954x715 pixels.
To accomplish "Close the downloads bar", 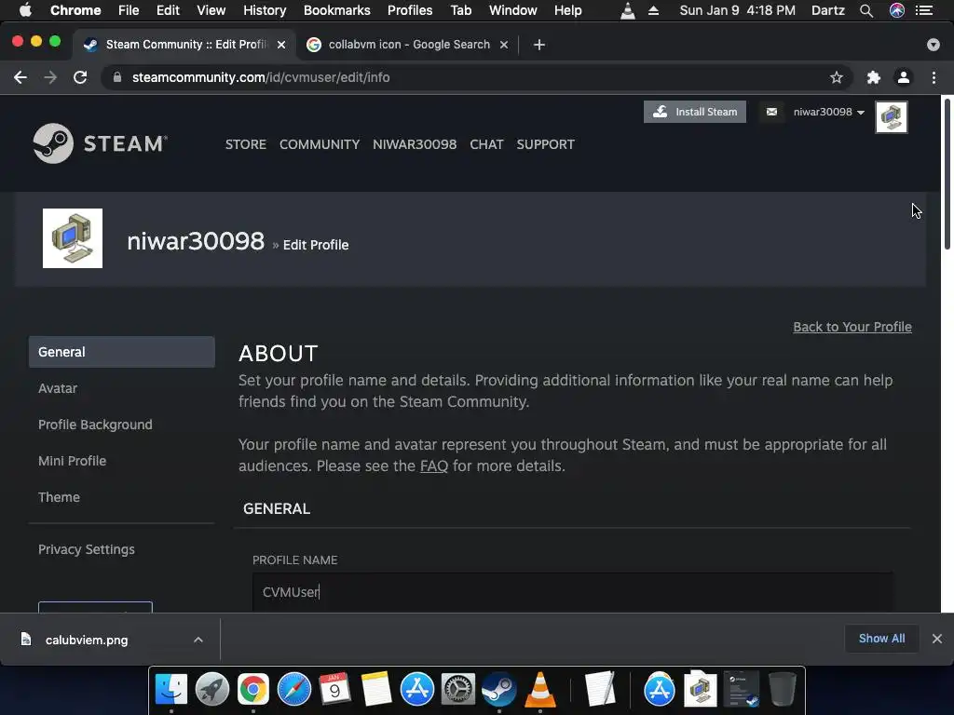I will tap(937, 639).
